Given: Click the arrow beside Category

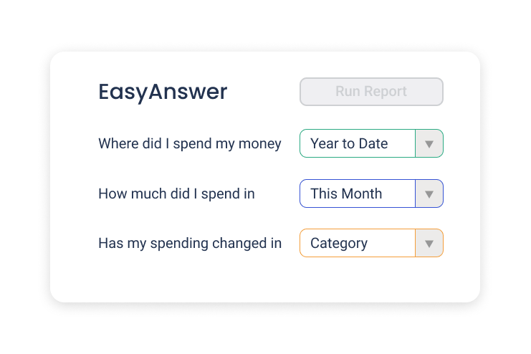Looking at the screenshot, I should [x=429, y=243].
